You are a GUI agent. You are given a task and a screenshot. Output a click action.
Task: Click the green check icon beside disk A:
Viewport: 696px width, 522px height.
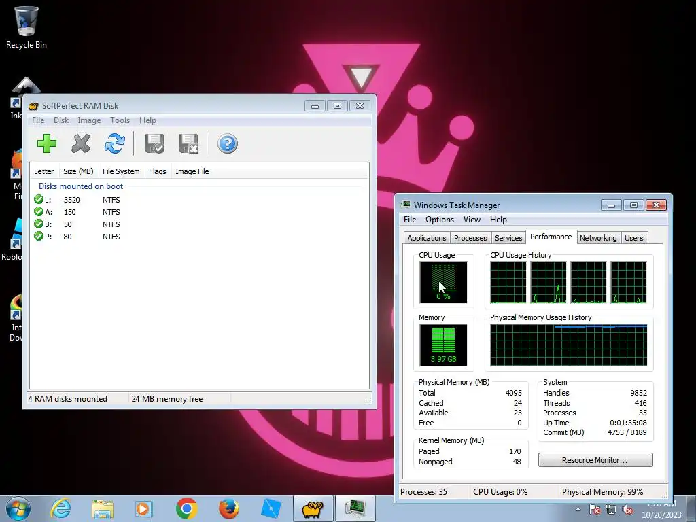(39, 212)
